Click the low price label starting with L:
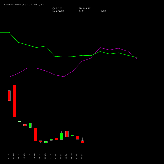This screenshot has width=164, height=164. (81, 11)
